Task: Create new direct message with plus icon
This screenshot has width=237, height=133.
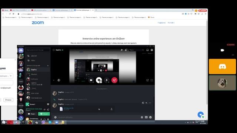Action: 48,66
